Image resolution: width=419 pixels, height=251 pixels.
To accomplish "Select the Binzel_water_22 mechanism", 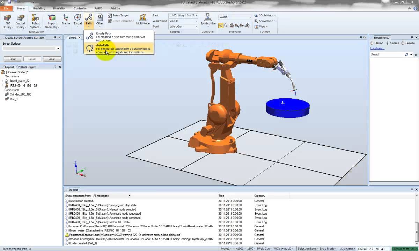I will click(x=20, y=81).
